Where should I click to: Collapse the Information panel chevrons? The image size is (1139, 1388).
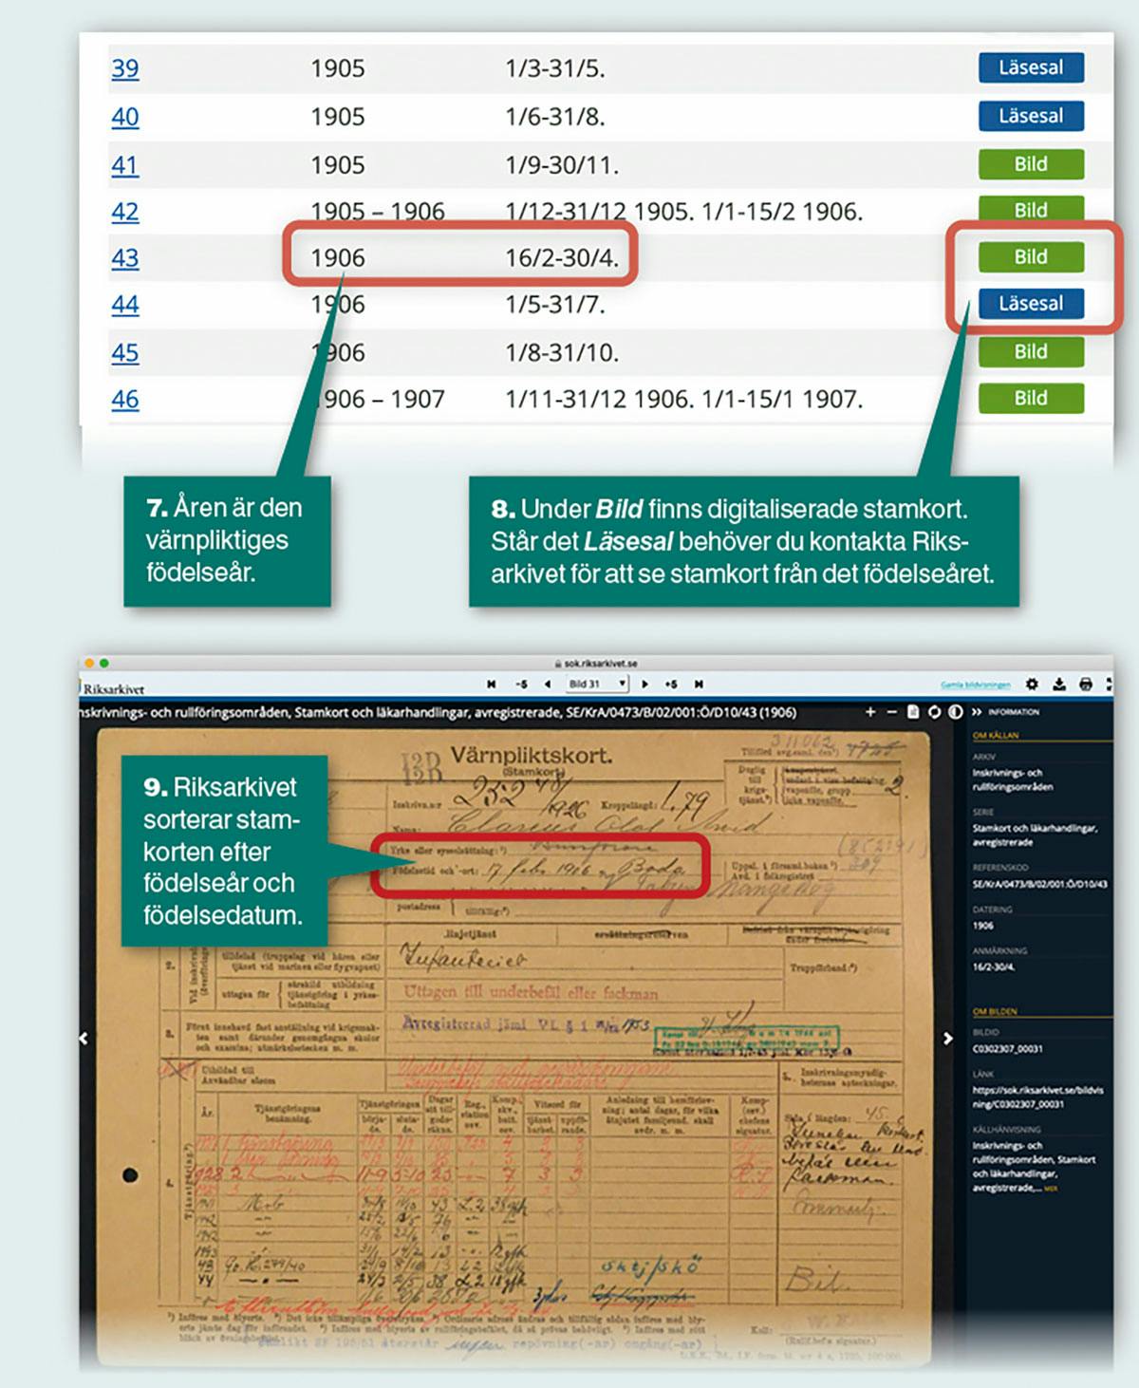coord(977,712)
